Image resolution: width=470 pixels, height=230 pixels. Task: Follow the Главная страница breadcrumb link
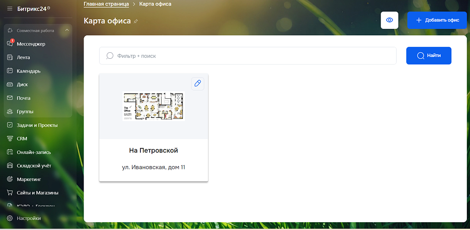click(x=106, y=4)
